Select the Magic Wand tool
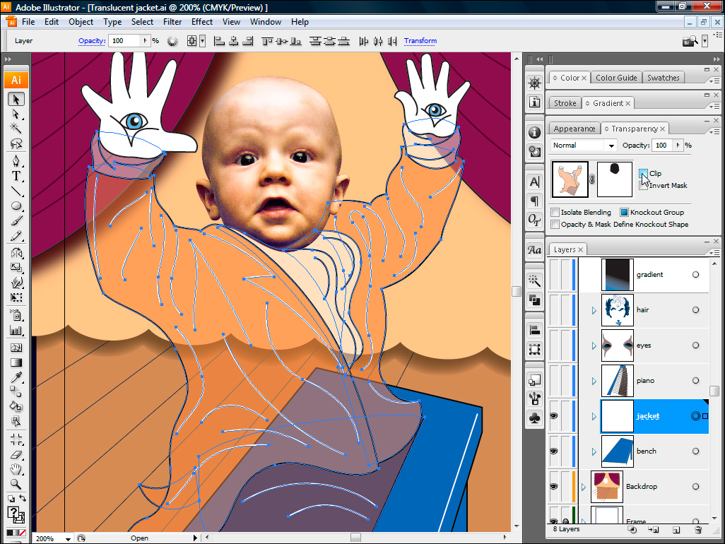The width and height of the screenshot is (725, 544). point(16,128)
